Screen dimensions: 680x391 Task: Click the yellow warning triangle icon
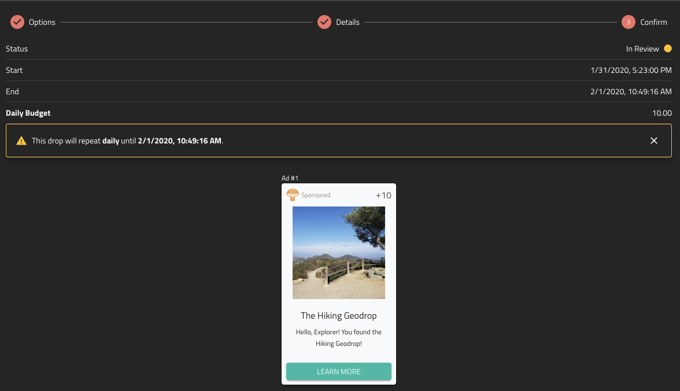click(x=21, y=141)
